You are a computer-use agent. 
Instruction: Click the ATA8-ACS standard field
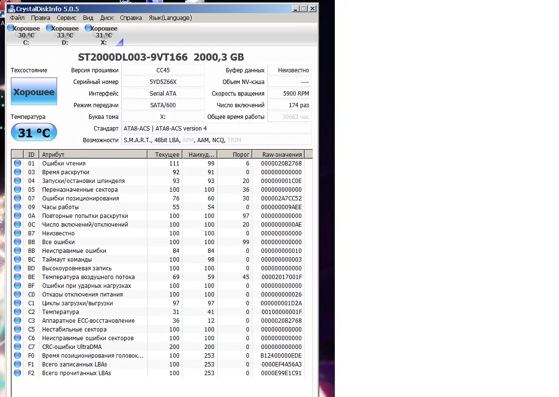pos(216,129)
